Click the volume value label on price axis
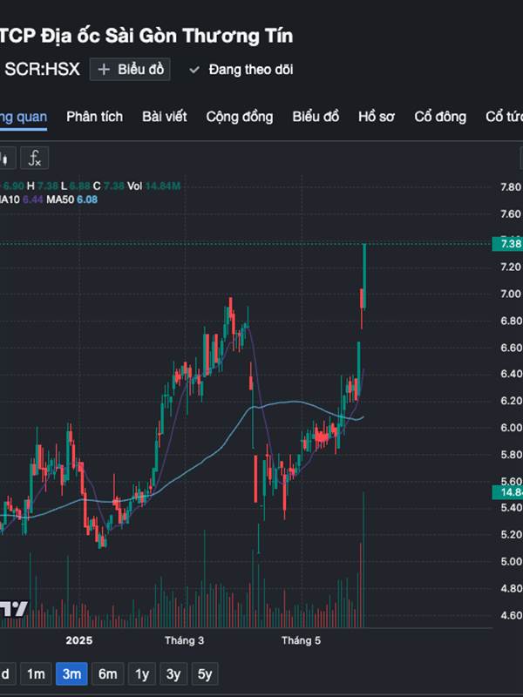The height and width of the screenshot is (697, 523). pos(507,492)
